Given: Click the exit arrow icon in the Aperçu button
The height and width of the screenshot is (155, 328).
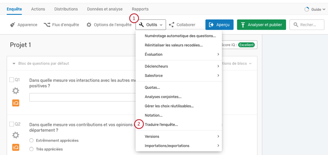Looking at the screenshot, I should [211, 25].
